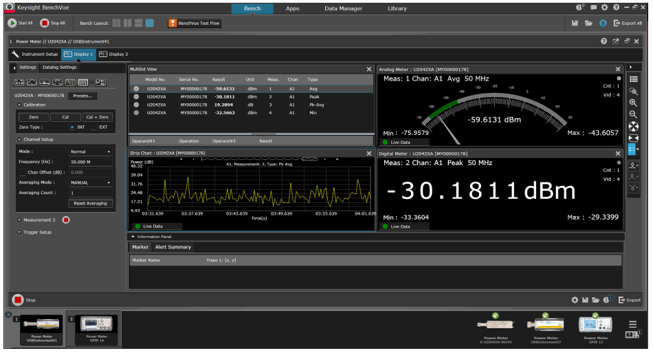The width and height of the screenshot is (653, 353).
Task: Click the zoom in magnifier icon
Action: pos(633,103)
